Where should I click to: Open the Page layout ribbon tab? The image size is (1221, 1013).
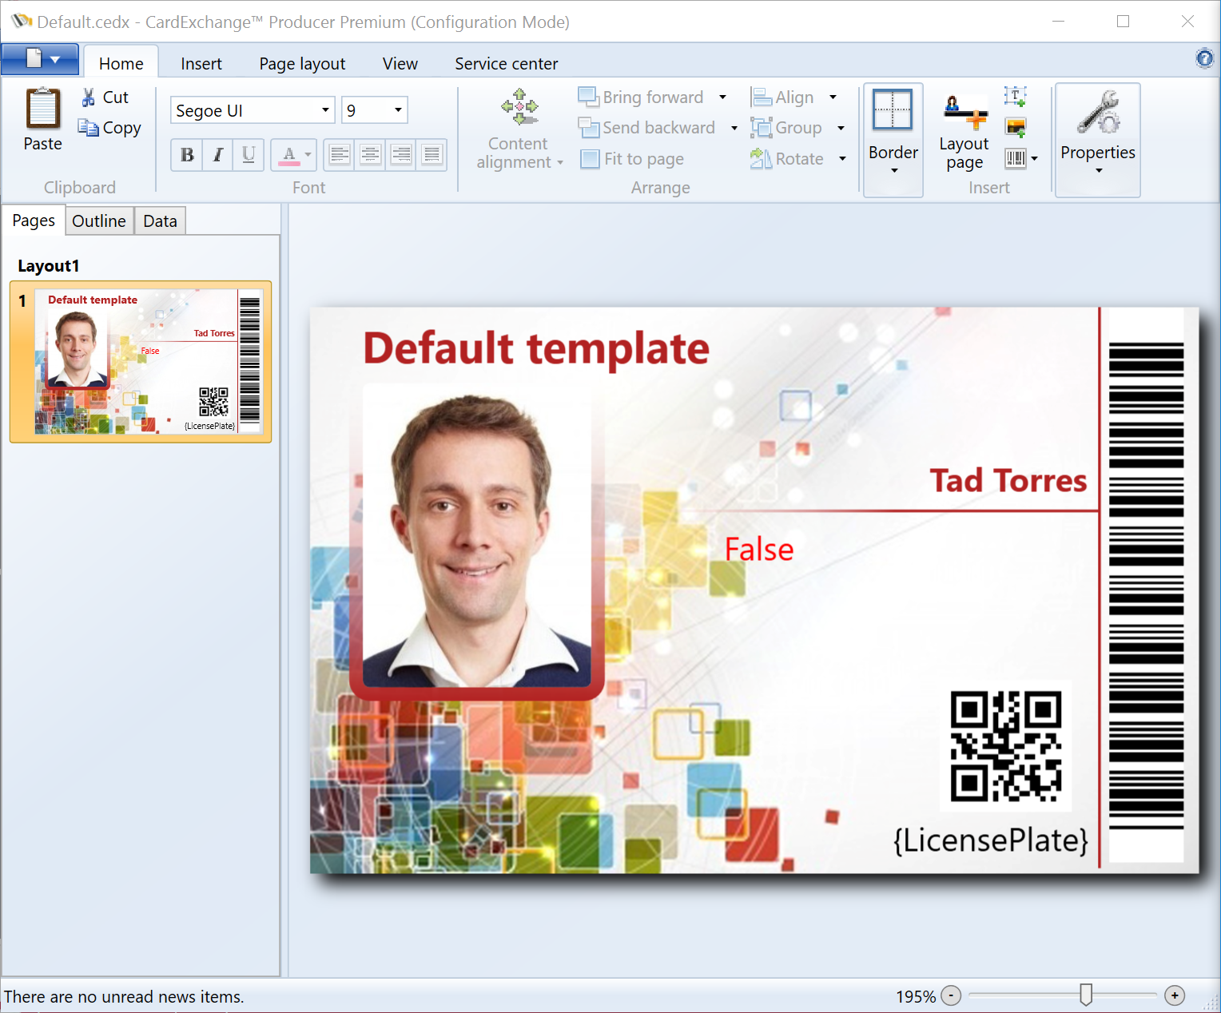click(302, 63)
